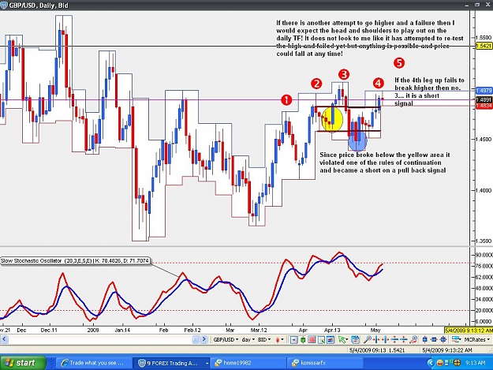
Task: Switch to Trade what you see taskbar window
Action: 93,363
